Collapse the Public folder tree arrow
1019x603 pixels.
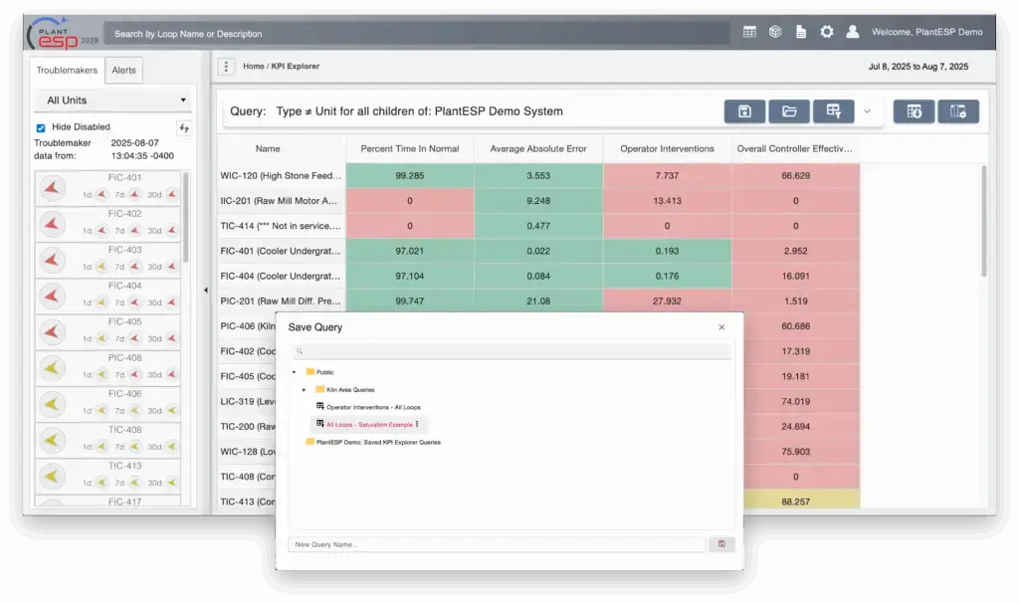point(295,372)
